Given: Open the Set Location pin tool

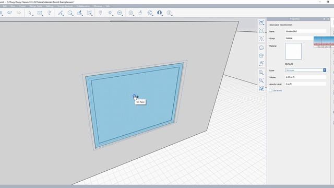Looking at the screenshot, I should pos(100,13).
